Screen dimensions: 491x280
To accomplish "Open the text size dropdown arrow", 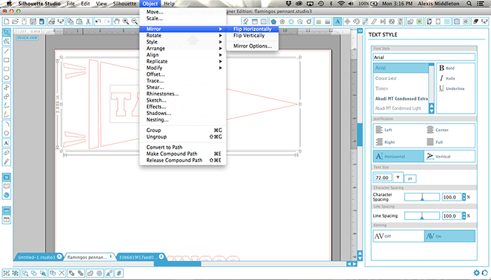I will pos(398,178).
